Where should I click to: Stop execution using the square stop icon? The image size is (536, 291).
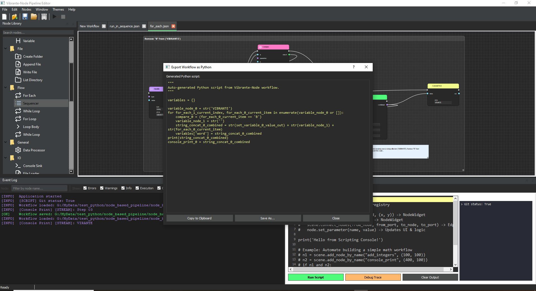click(63, 17)
